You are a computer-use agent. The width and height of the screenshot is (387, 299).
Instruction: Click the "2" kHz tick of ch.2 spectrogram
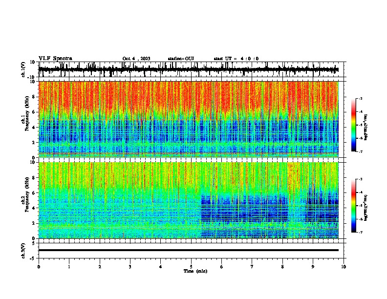(34, 223)
